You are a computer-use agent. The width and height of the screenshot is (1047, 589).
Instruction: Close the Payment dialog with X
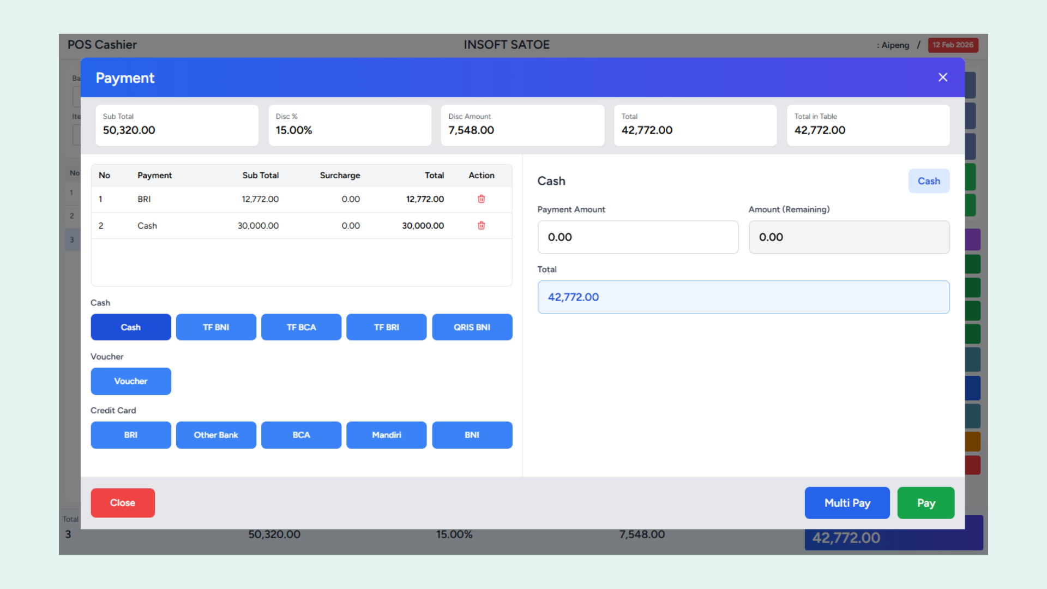click(x=942, y=77)
